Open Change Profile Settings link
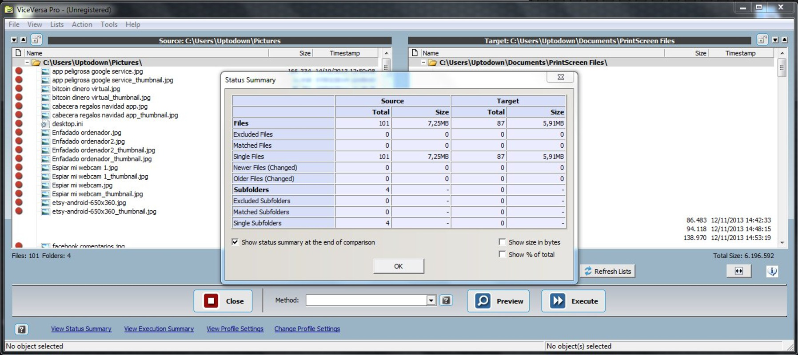 (x=307, y=329)
